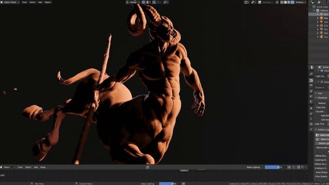
Task: Open the Object properties tab
Action: pyautogui.click(x=311, y=108)
